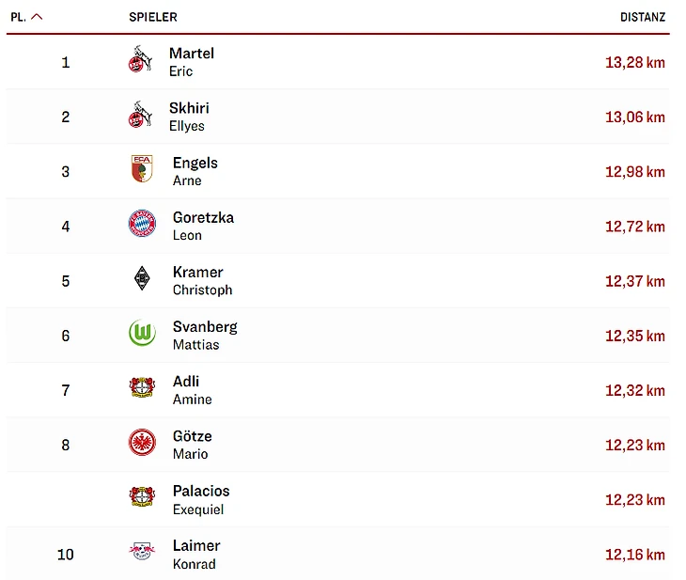Click the Leverkusen crest beside Palacios
Image resolution: width=686 pixels, height=580 pixels.
(x=142, y=497)
